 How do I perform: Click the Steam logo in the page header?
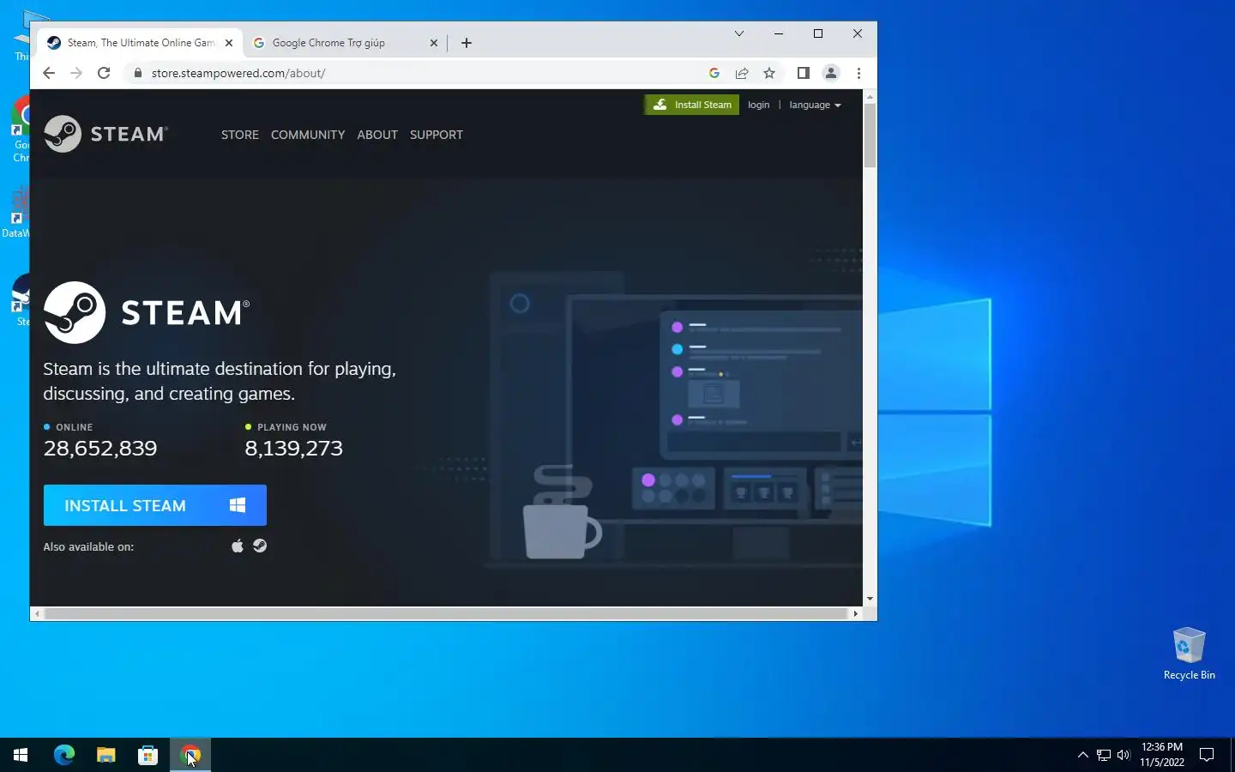pyautogui.click(x=105, y=134)
